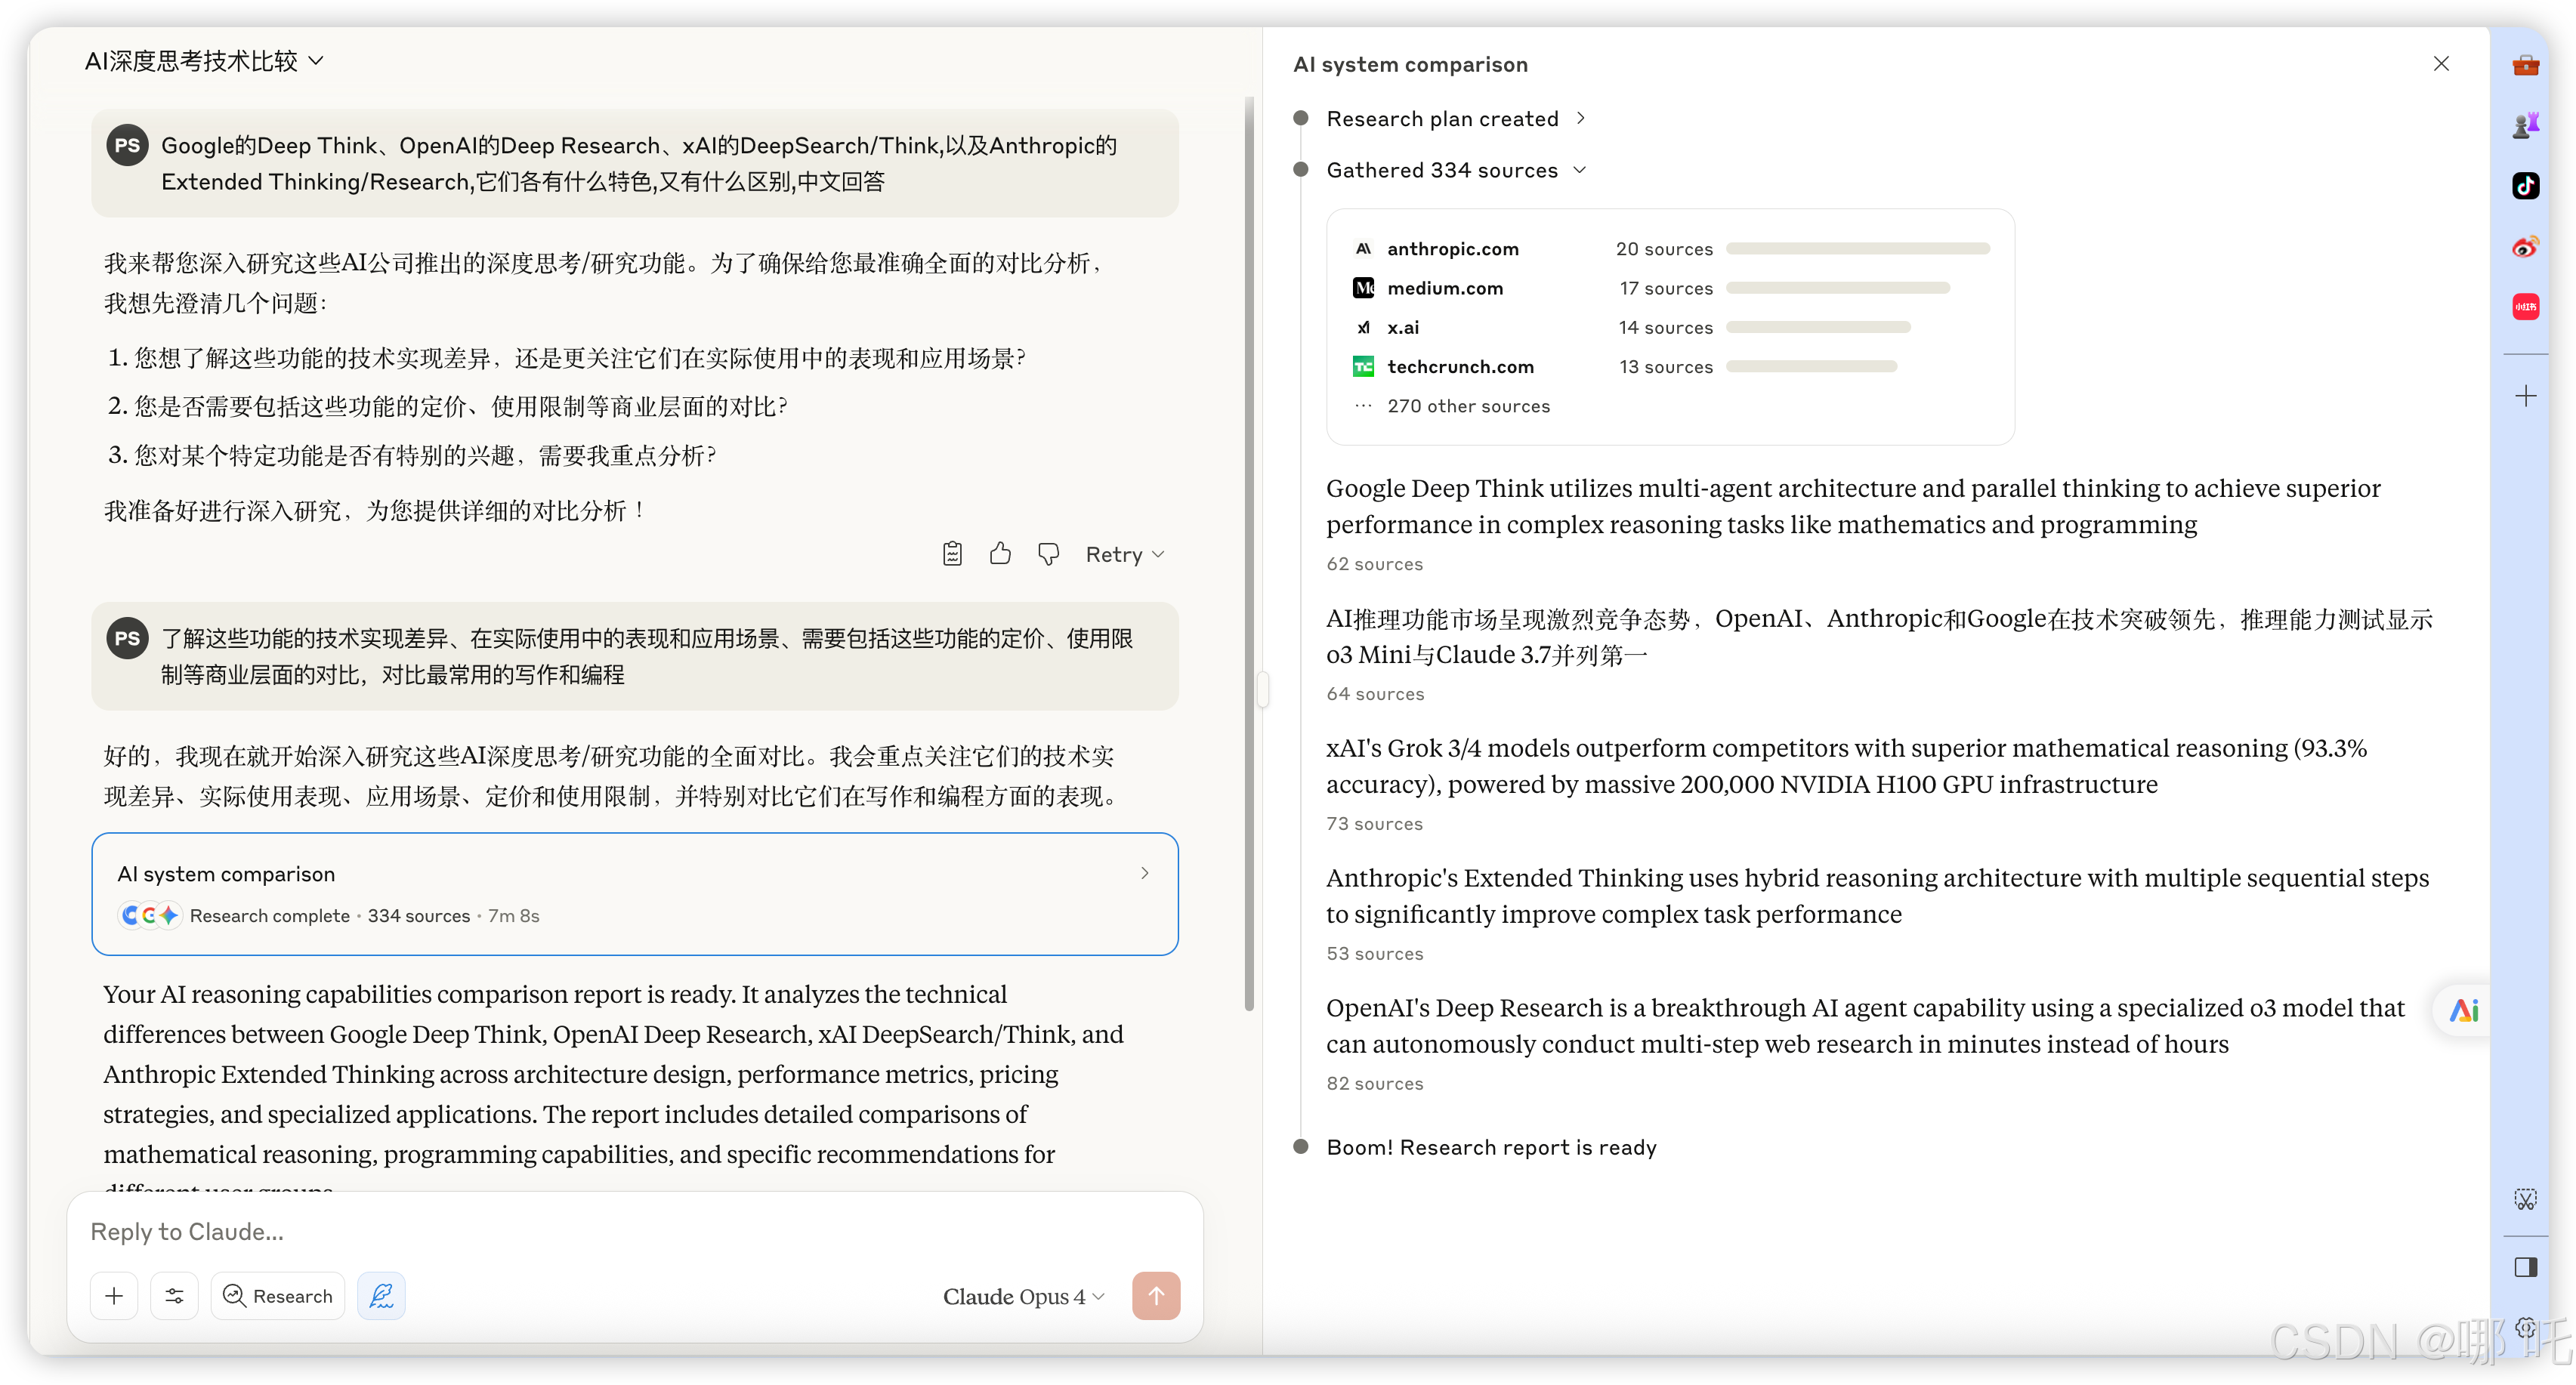Click the medium.com favicon
The image size is (2576, 1385).
tap(1363, 288)
